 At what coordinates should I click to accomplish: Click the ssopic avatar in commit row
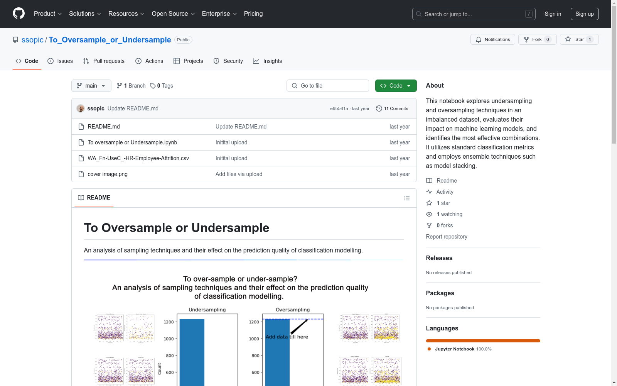(81, 108)
